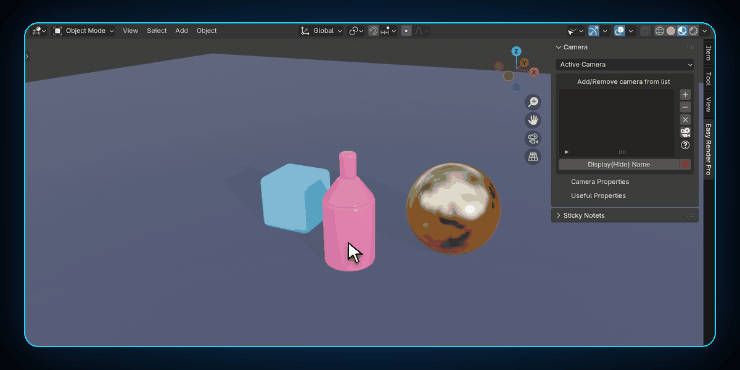Click the zoom view magnifier icon
Viewport: 740px width, 370px height.
(x=533, y=102)
